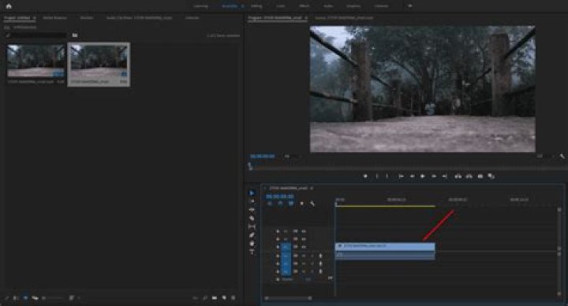The width and height of the screenshot is (568, 306).
Task: Play the sequence in Program monitor
Action: pyautogui.click(x=423, y=176)
